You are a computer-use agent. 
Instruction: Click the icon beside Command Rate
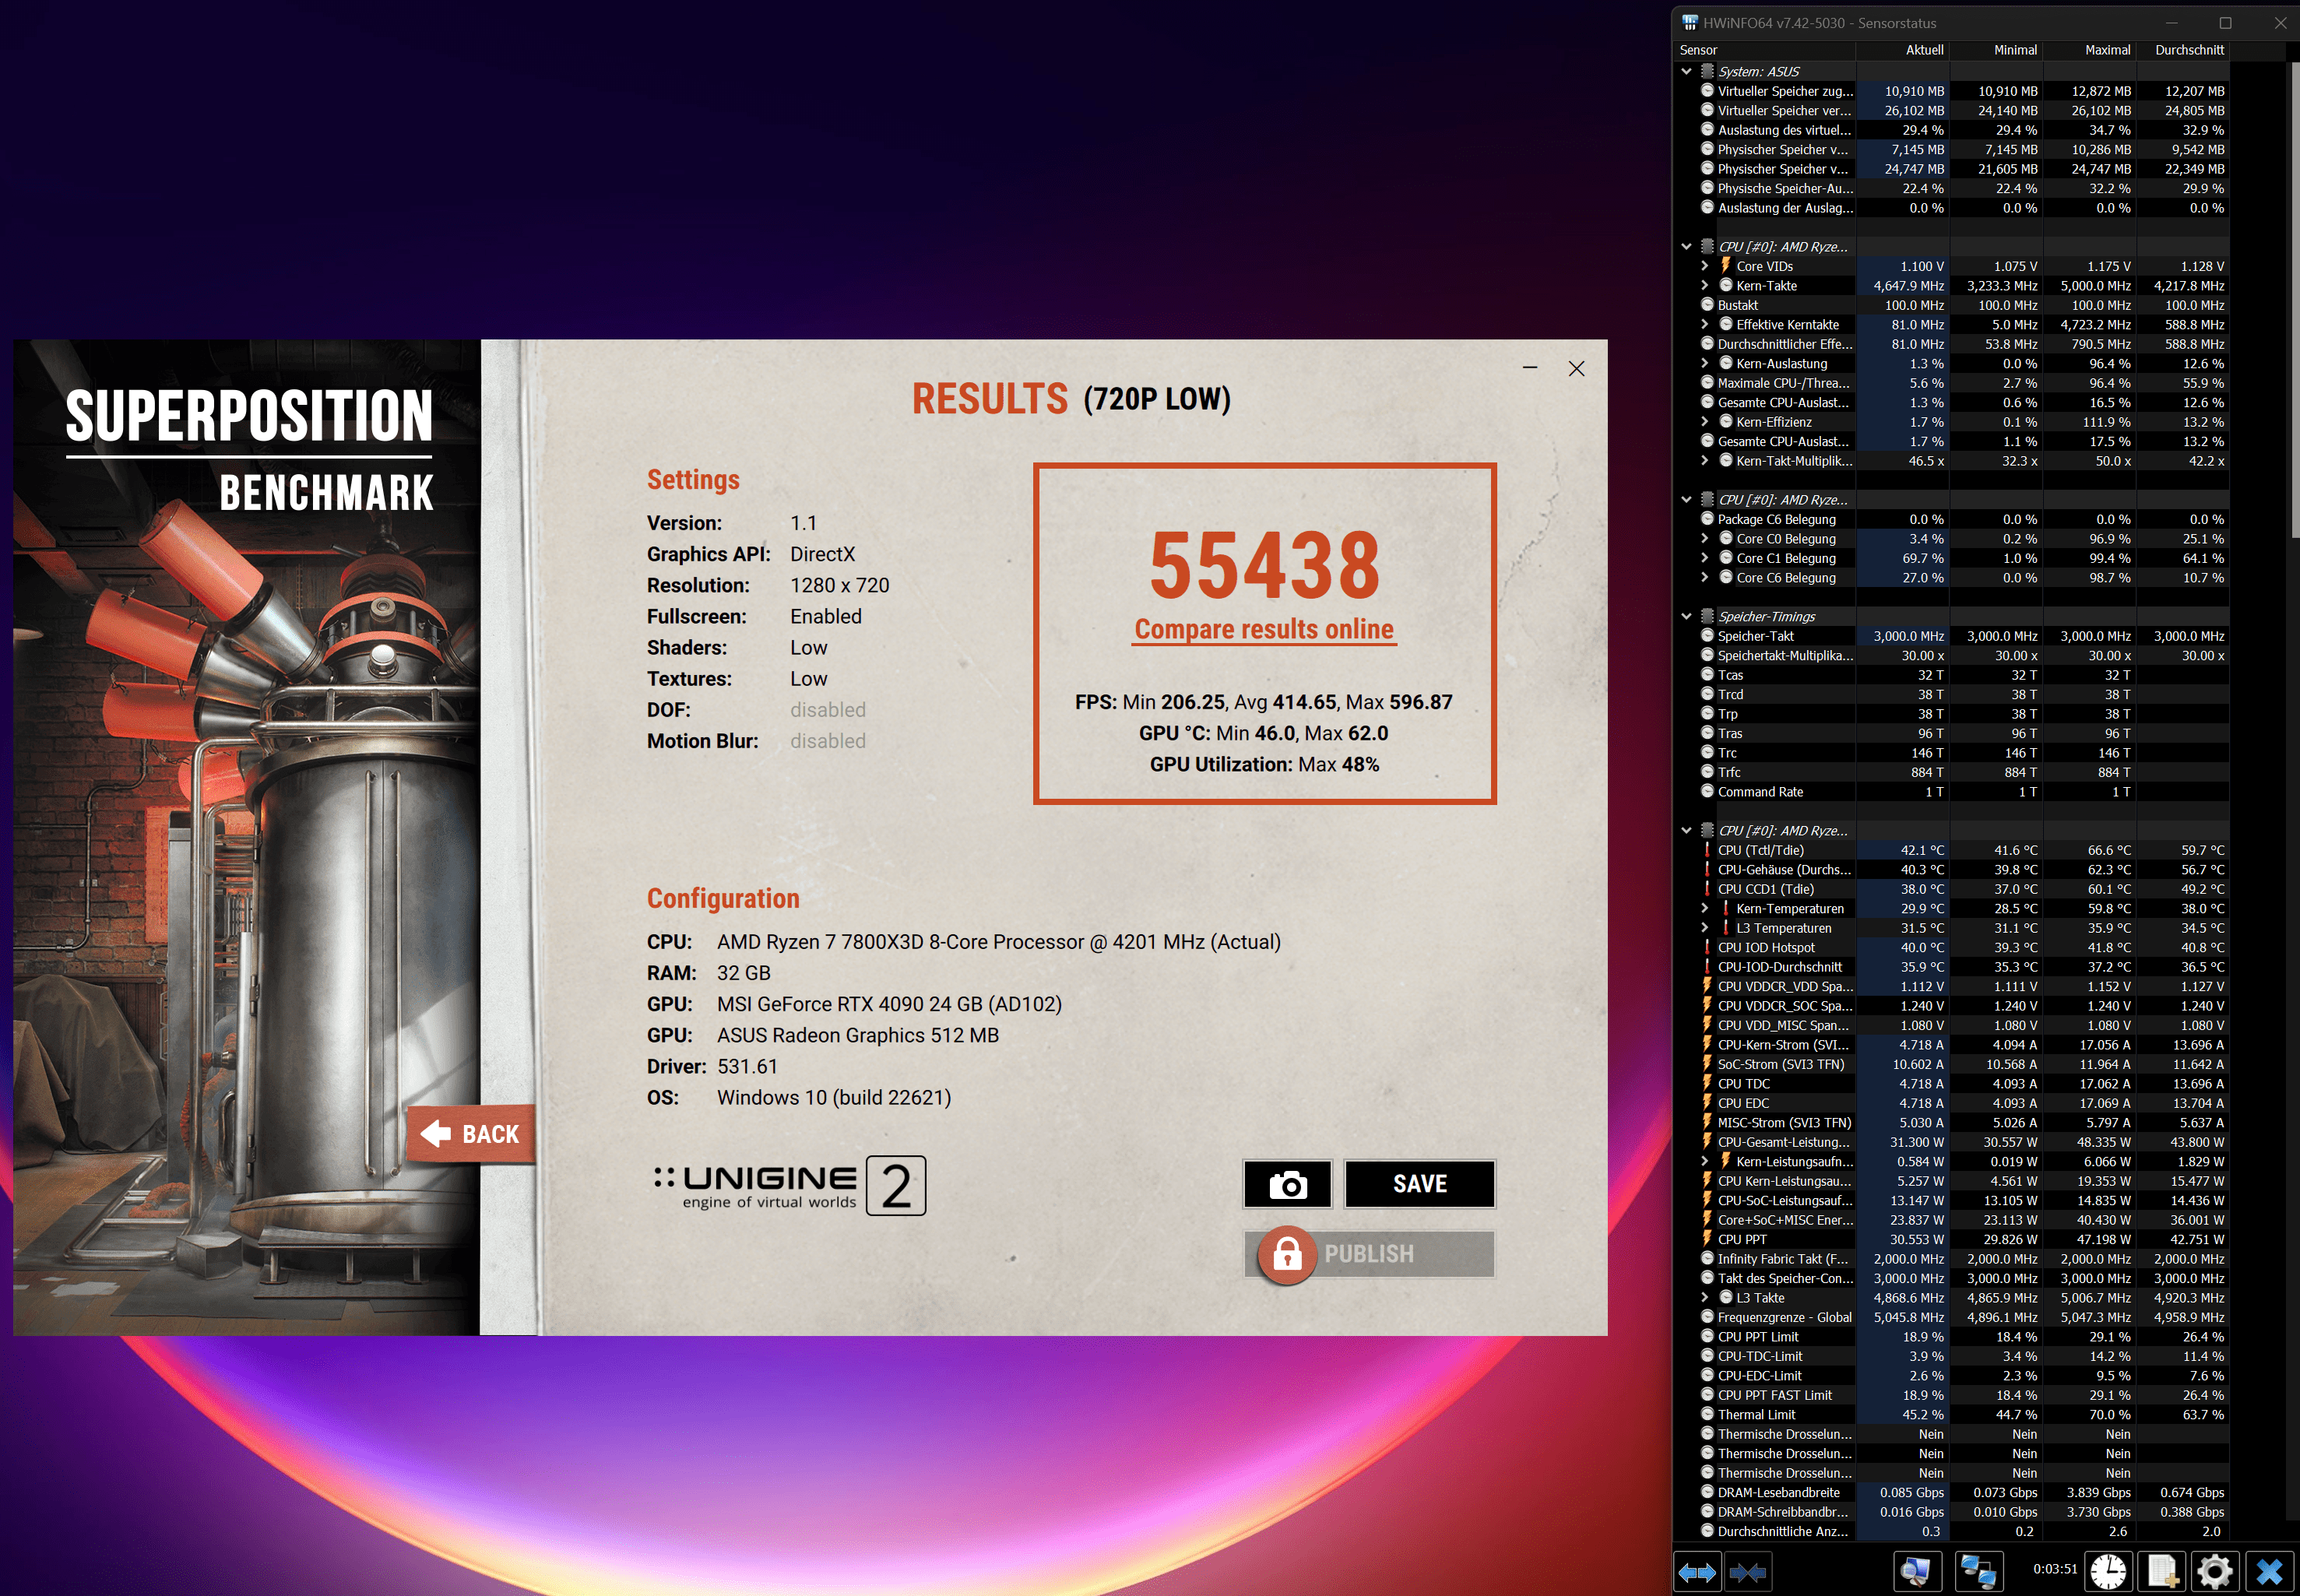[1708, 791]
